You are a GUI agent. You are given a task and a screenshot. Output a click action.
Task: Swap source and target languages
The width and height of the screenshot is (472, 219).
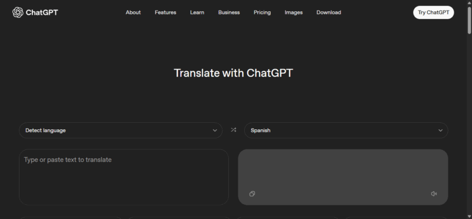tap(233, 130)
